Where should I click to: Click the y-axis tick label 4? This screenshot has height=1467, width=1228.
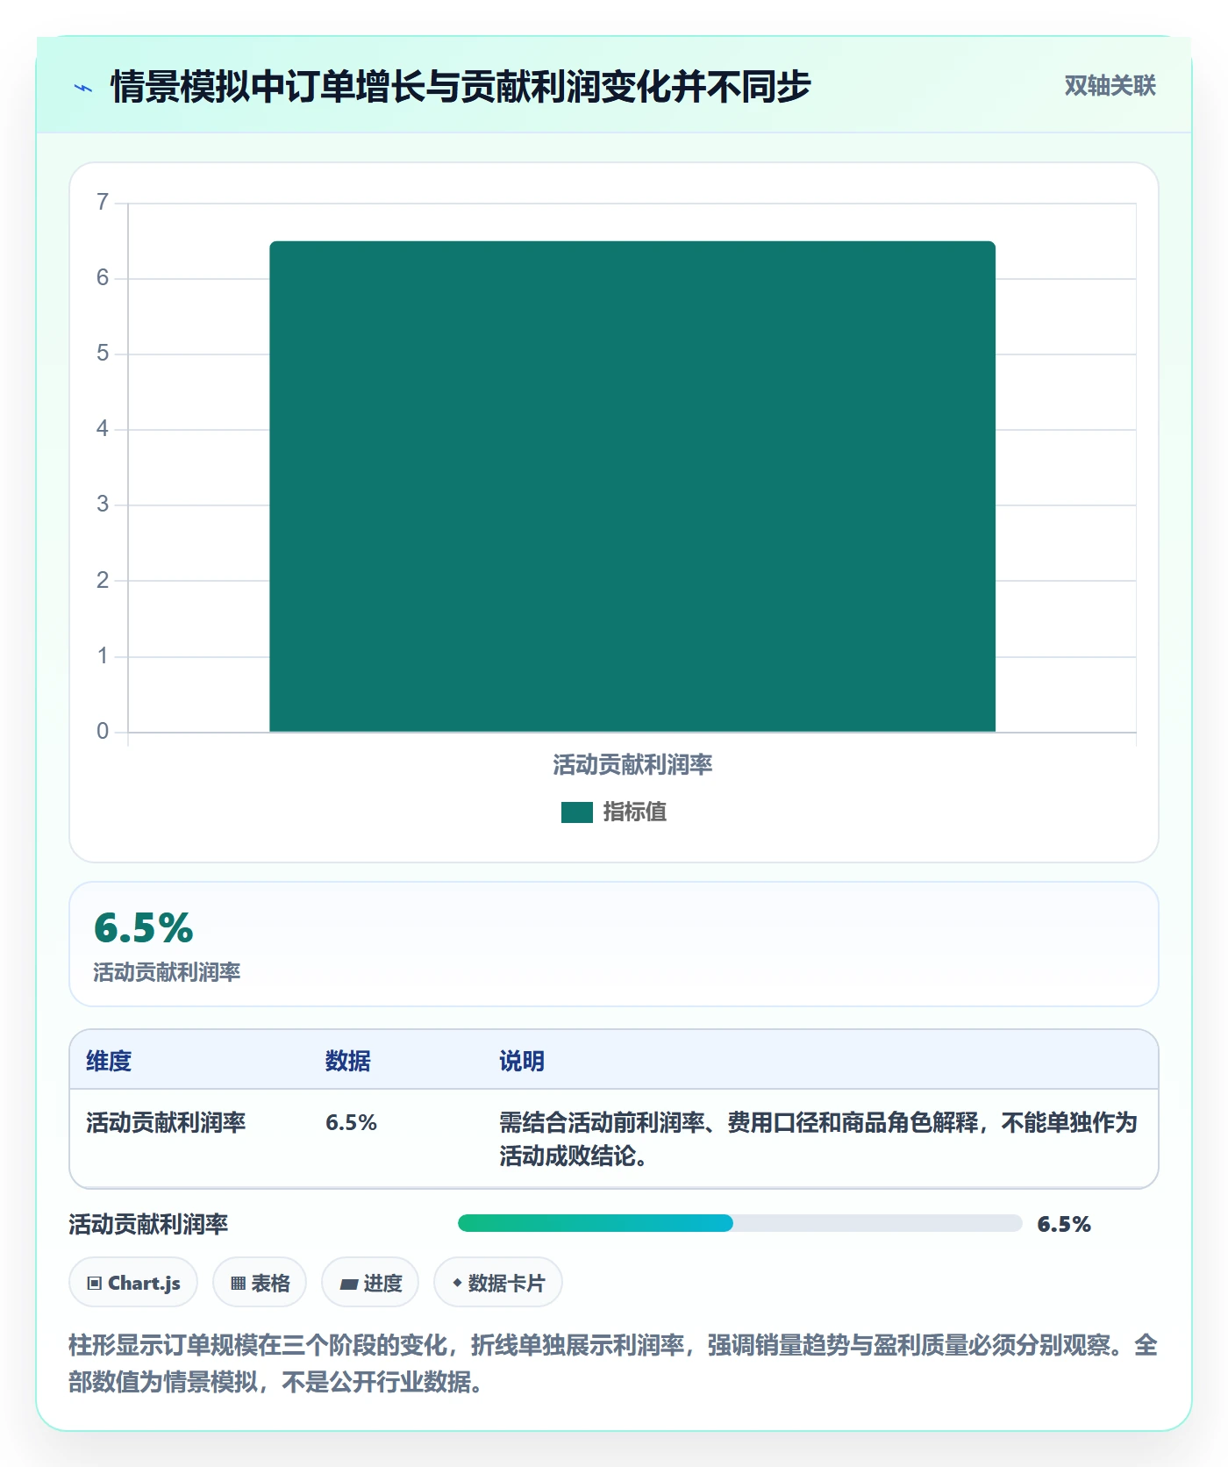click(103, 429)
